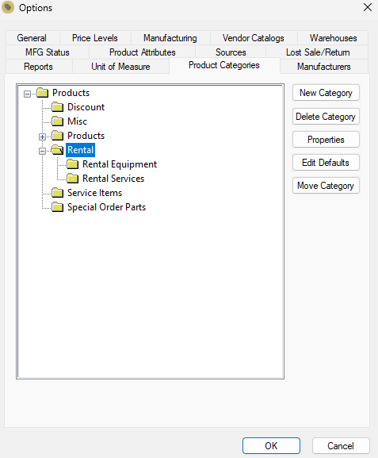The width and height of the screenshot is (378, 458).
Task: Confirm the dialog with OK
Action: (x=271, y=446)
